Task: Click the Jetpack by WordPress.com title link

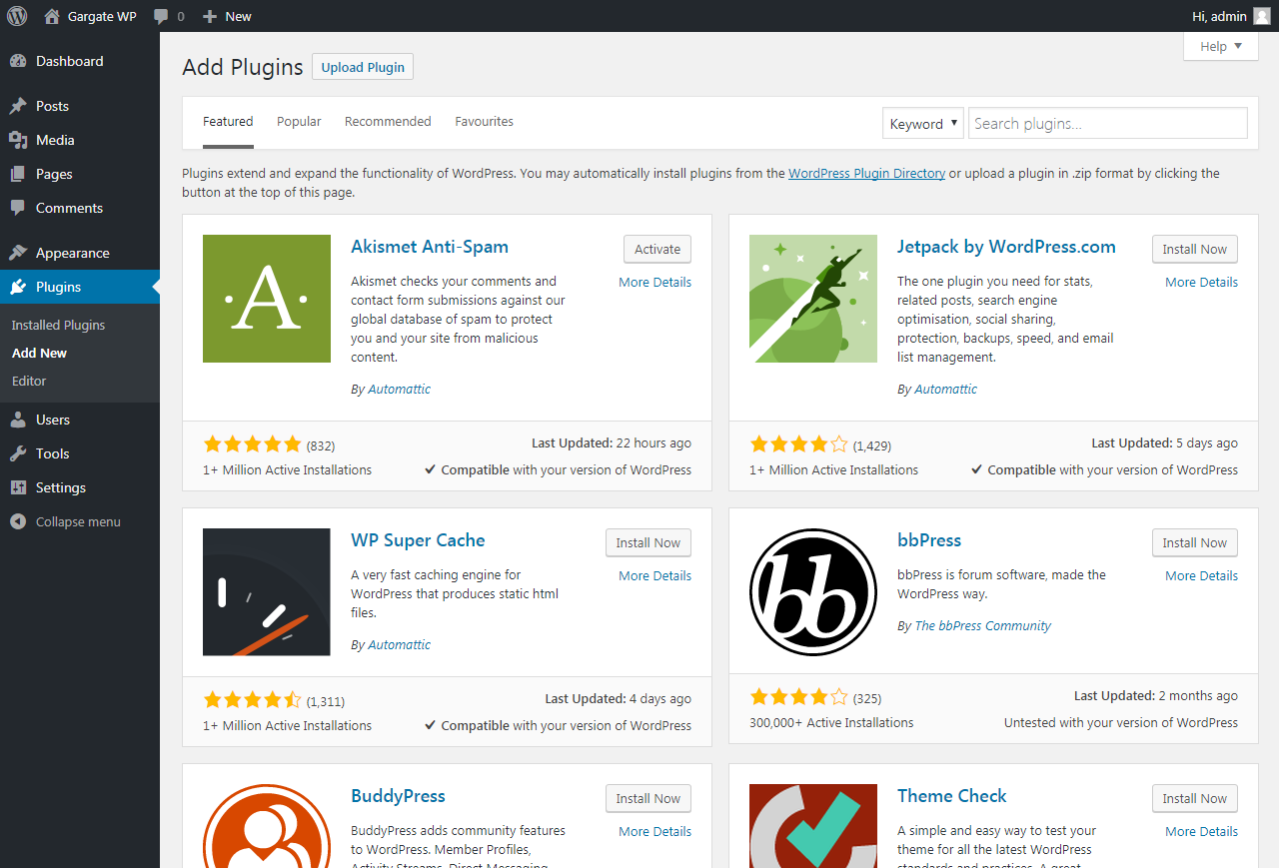Action: [1006, 247]
